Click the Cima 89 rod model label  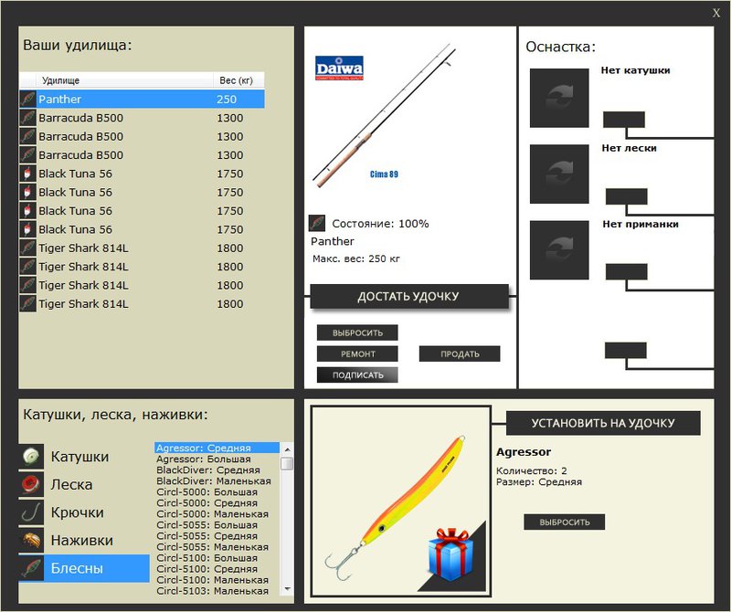point(384,174)
